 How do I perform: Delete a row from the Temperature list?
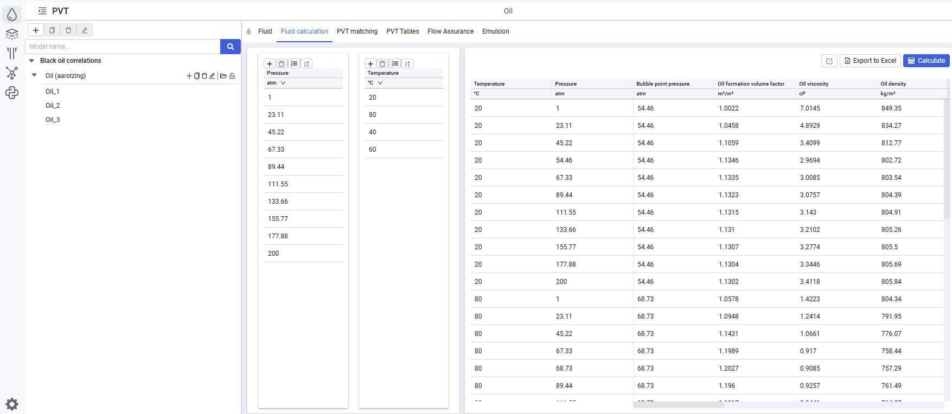382,64
